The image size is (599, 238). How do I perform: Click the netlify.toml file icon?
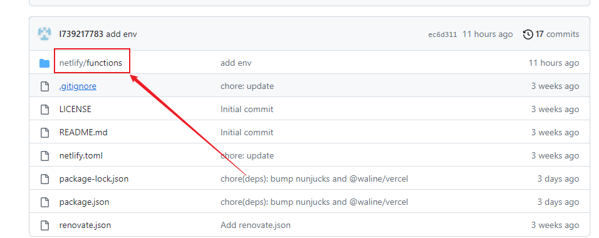click(x=44, y=156)
